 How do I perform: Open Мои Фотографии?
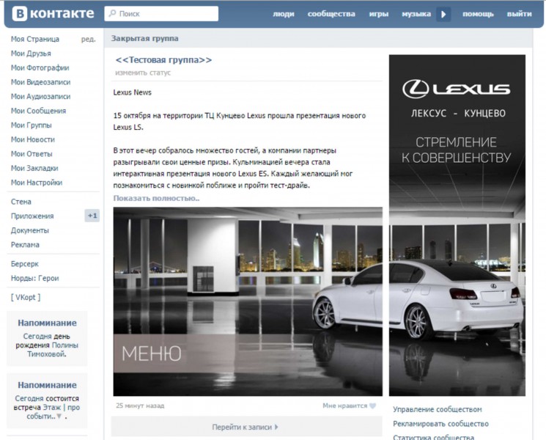40,67
